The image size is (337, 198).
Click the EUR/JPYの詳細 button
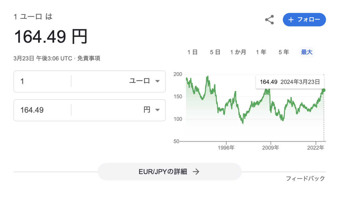point(169,172)
